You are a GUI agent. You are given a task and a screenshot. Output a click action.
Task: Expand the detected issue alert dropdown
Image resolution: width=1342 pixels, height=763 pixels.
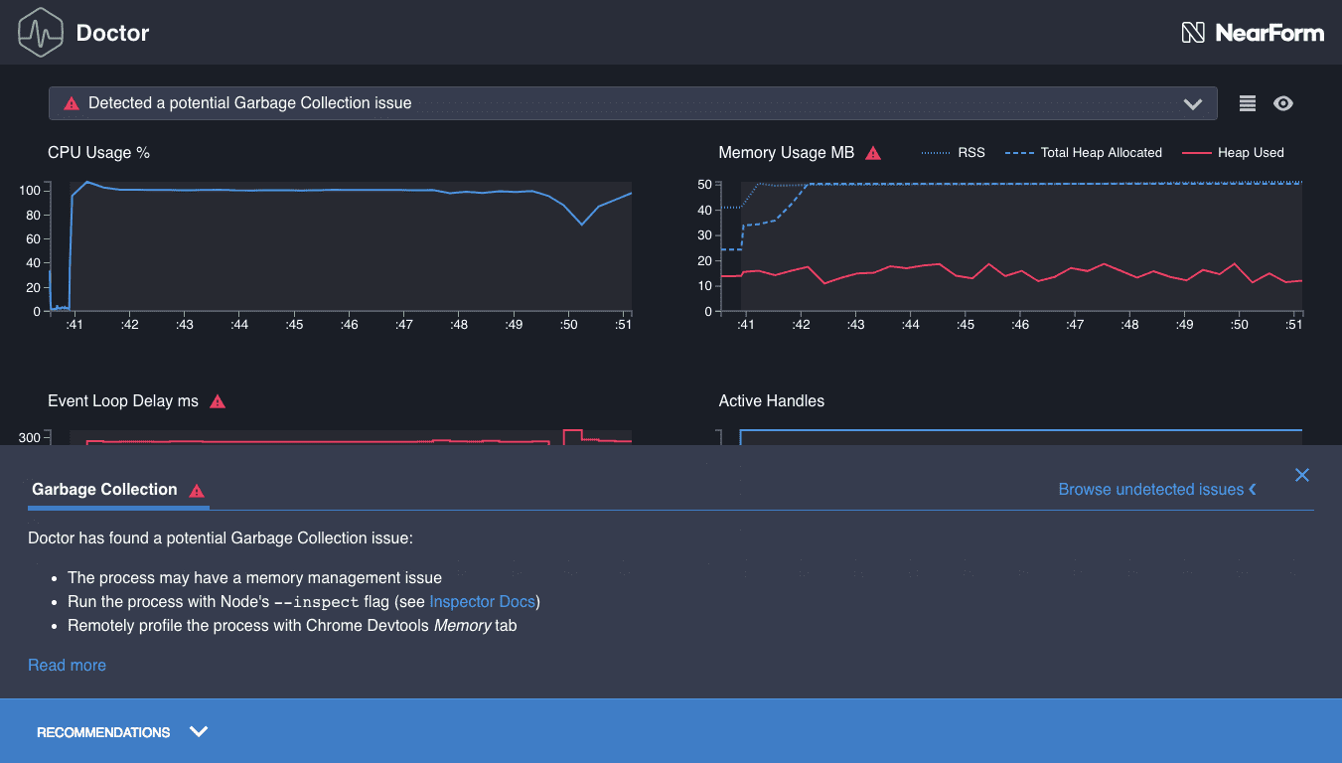pyautogui.click(x=1193, y=103)
